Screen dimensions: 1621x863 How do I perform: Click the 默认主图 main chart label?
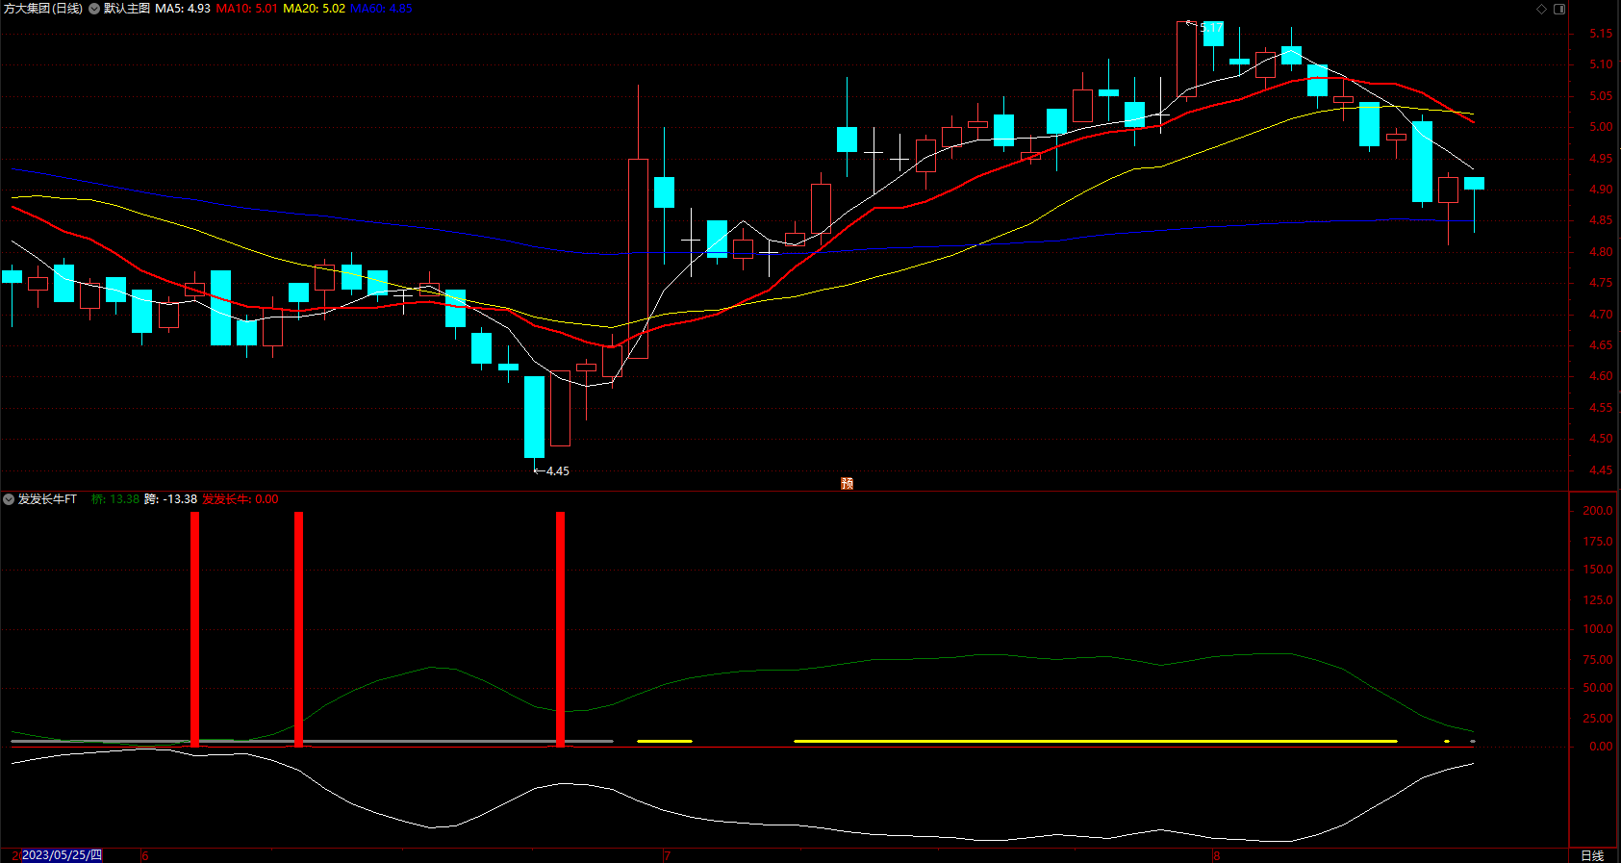click(127, 9)
